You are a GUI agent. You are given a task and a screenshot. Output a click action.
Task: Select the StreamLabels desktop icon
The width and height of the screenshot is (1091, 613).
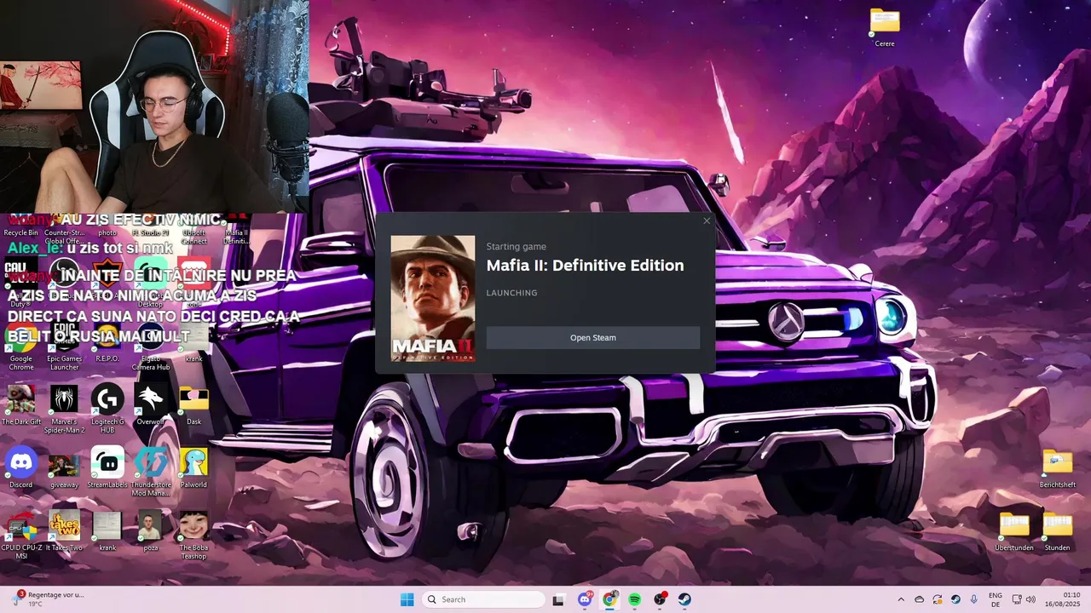(x=107, y=467)
